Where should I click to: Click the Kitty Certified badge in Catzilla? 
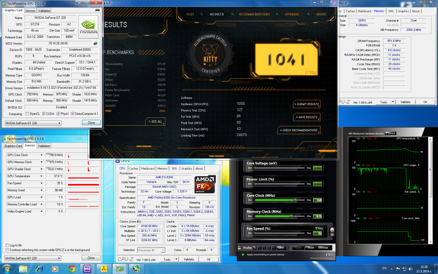210,55
